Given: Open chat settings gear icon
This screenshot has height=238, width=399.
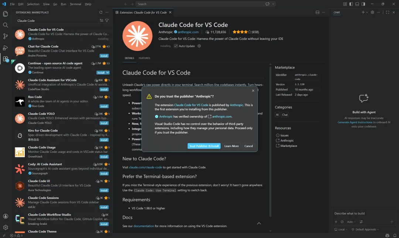Looking at the screenshot, I should click(x=372, y=12).
